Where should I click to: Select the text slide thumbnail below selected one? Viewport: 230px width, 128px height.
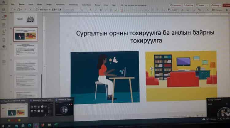(x=26, y=50)
